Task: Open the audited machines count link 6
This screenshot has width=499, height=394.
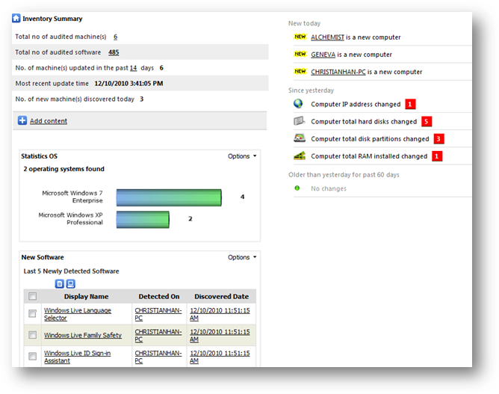Action: (x=116, y=37)
